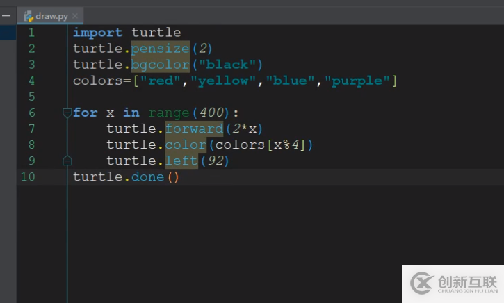Click line number 8 in the gutter
The width and height of the screenshot is (504, 303).
pos(31,145)
